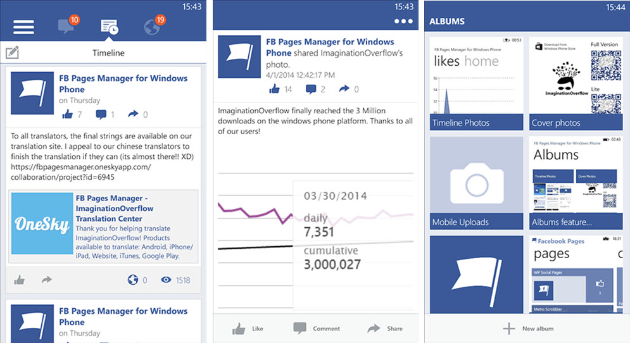Image resolution: width=630 pixels, height=343 pixels.
Task: Tap the Comment button in bottom bar
Action: coord(317,328)
